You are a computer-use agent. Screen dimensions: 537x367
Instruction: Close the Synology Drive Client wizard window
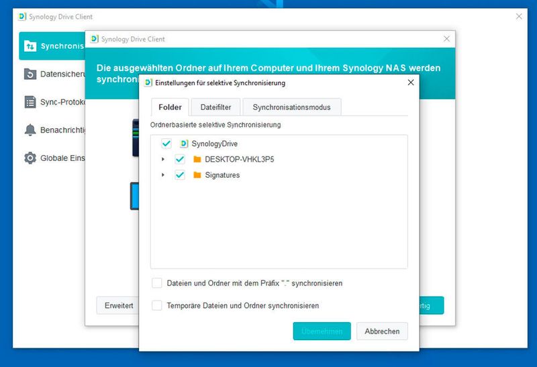(446, 39)
